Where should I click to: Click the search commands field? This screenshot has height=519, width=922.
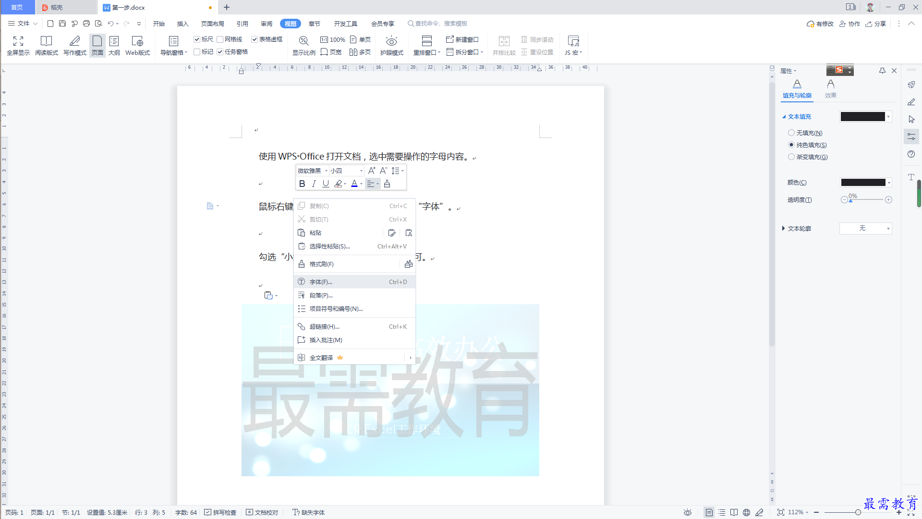point(437,24)
